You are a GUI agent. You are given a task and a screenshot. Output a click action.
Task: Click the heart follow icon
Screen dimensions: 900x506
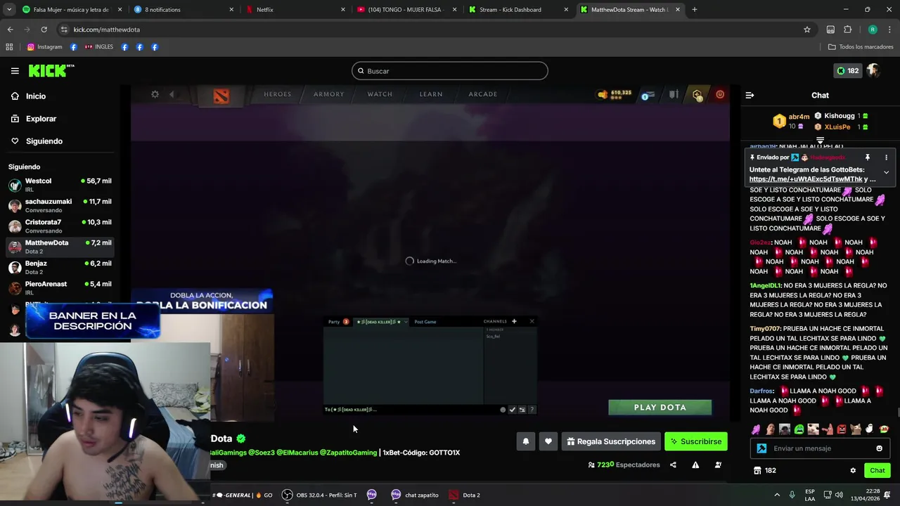548,441
